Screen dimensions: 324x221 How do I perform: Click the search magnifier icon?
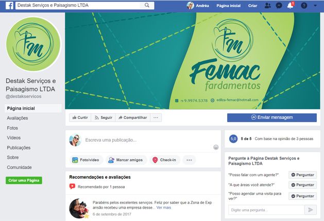click(147, 5)
